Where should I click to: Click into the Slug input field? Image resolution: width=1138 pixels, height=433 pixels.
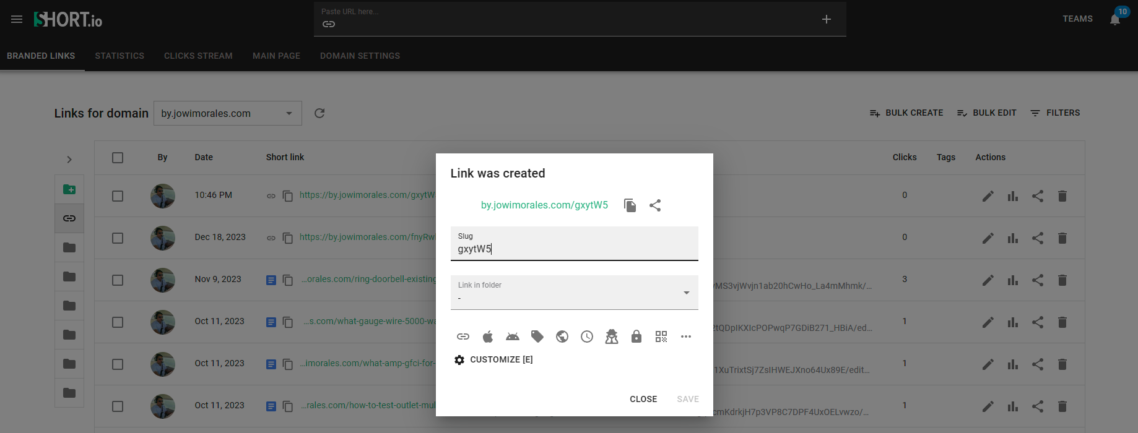point(574,244)
